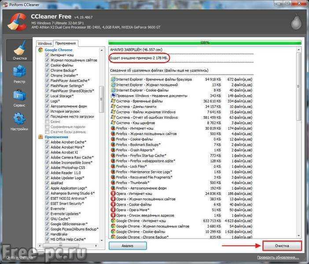Click Firefox icon of Lock Files row
Viewport: 309px width, 264px height.
(x=113, y=166)
